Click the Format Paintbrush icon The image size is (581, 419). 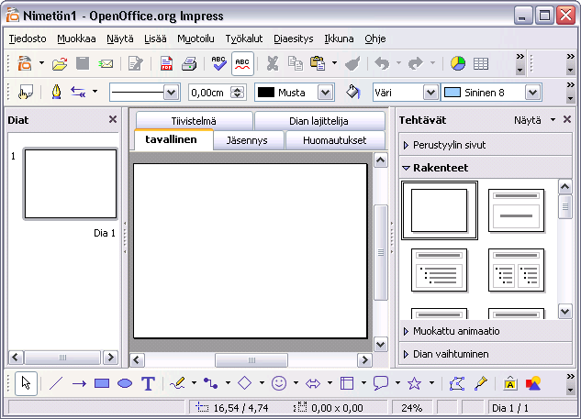click(x=352, y=63)
